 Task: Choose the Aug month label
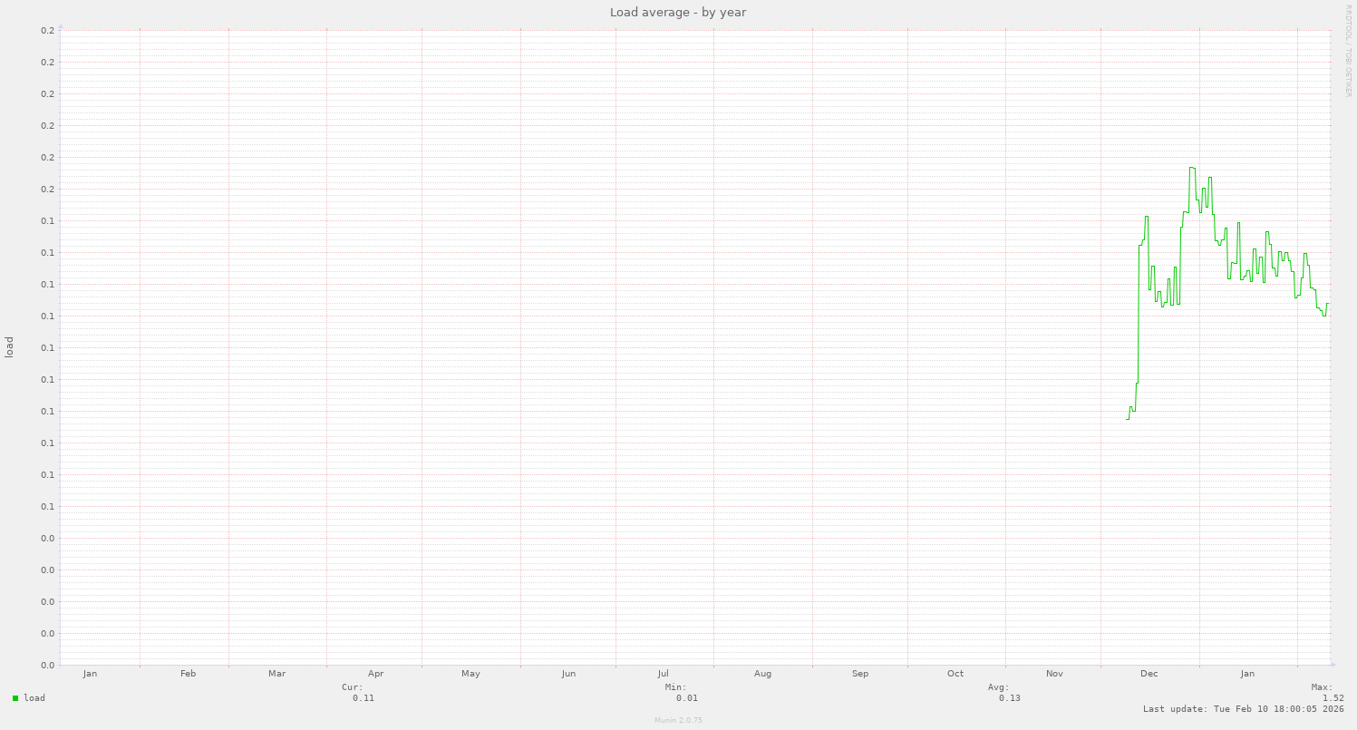coord(763,674)
